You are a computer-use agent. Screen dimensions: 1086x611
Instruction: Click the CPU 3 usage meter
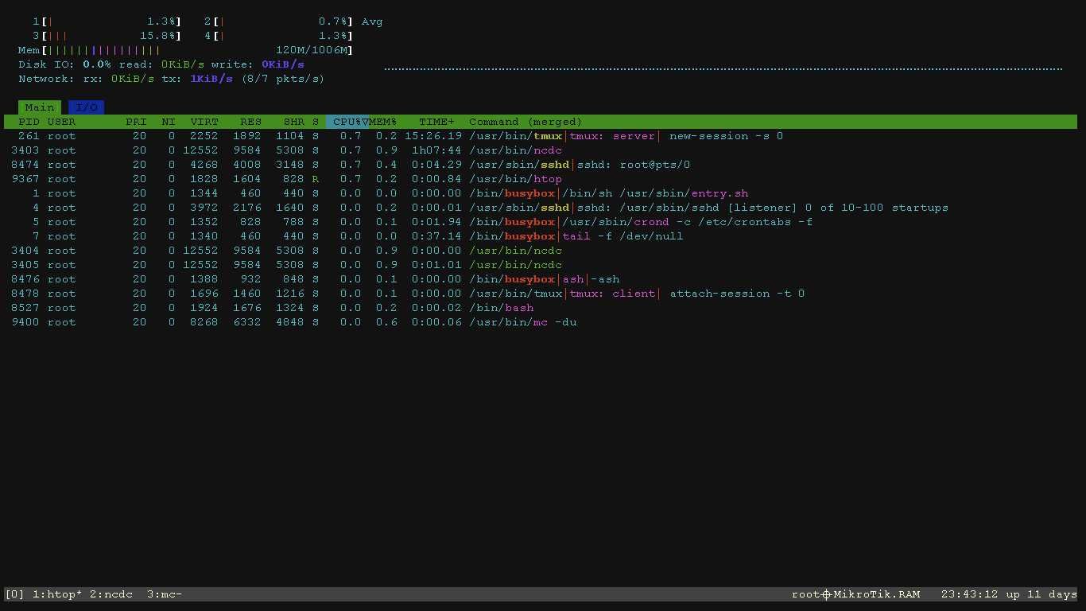click(107, 36)
